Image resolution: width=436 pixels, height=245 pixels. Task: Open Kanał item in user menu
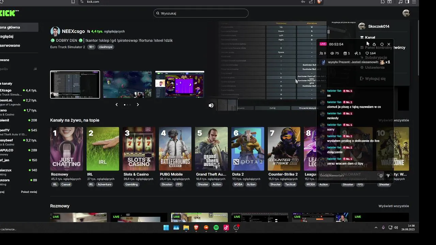coord(368,37)
